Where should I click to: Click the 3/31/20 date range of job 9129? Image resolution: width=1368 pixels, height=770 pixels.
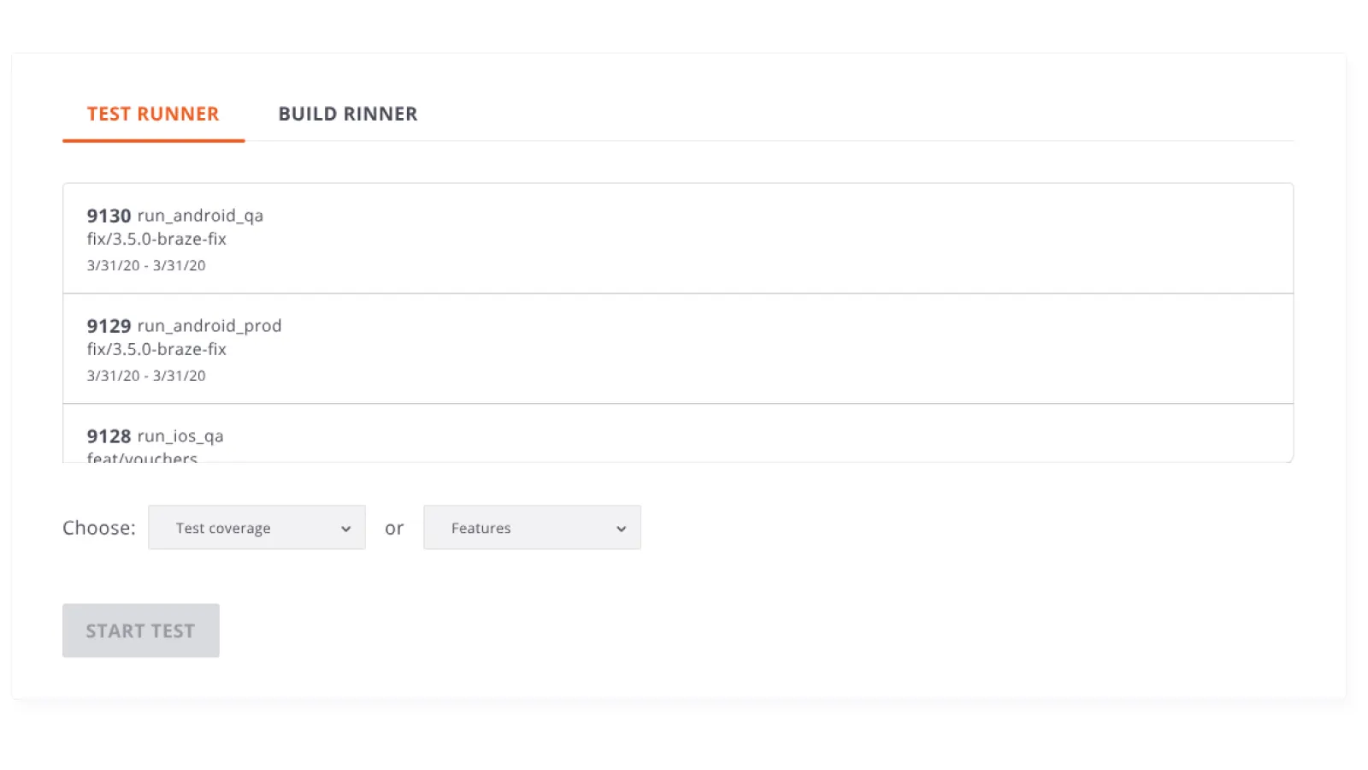pos(146,376)
